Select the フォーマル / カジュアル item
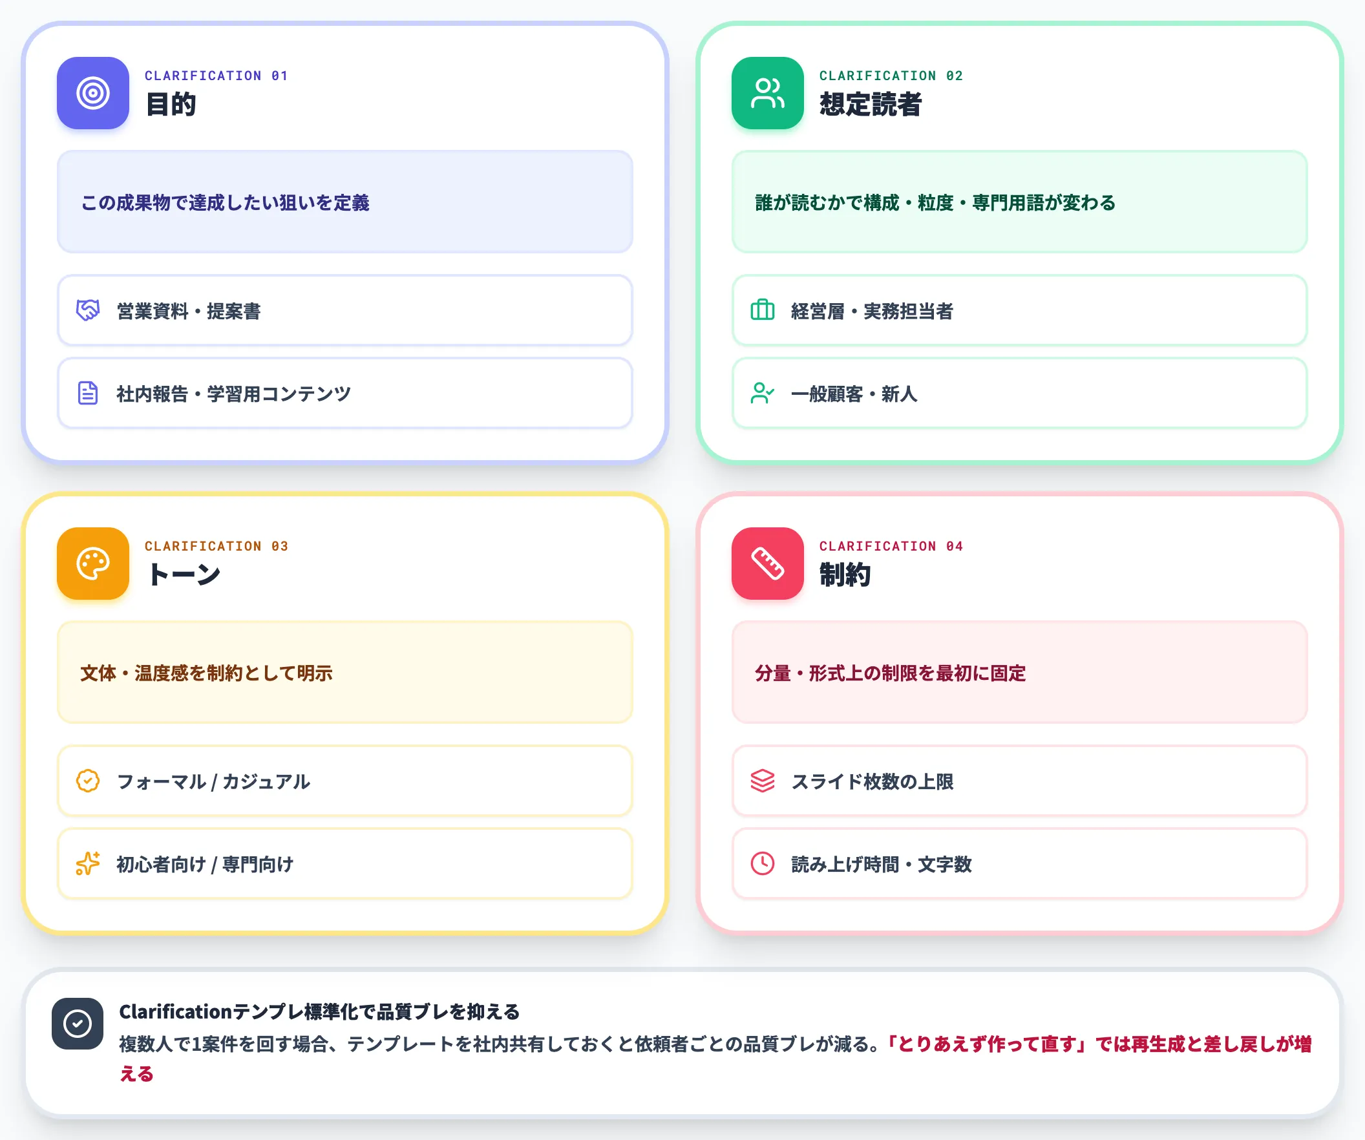This screenshot has height=1140, width=1365. pyautogui.click(x=345, y=781)
